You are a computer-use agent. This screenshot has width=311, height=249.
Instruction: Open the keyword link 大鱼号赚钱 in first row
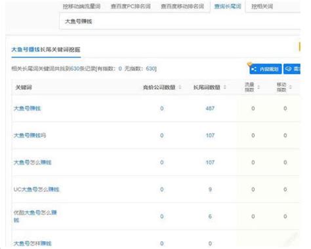[27, 108]
